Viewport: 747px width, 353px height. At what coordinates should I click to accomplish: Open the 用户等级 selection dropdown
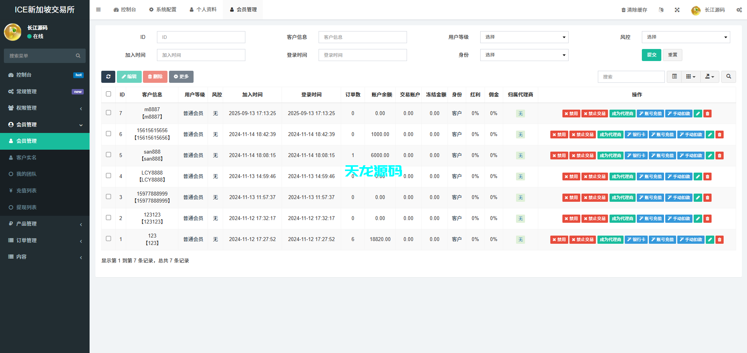click(524, 37)
